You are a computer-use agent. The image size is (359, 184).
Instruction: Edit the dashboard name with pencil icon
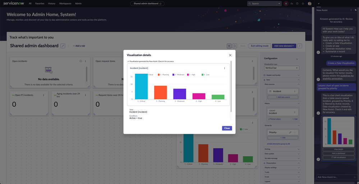tap(63, 46)
